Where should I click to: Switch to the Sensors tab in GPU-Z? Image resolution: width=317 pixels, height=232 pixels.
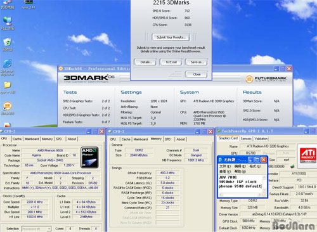pyautogui.click(x=246, y=139)
